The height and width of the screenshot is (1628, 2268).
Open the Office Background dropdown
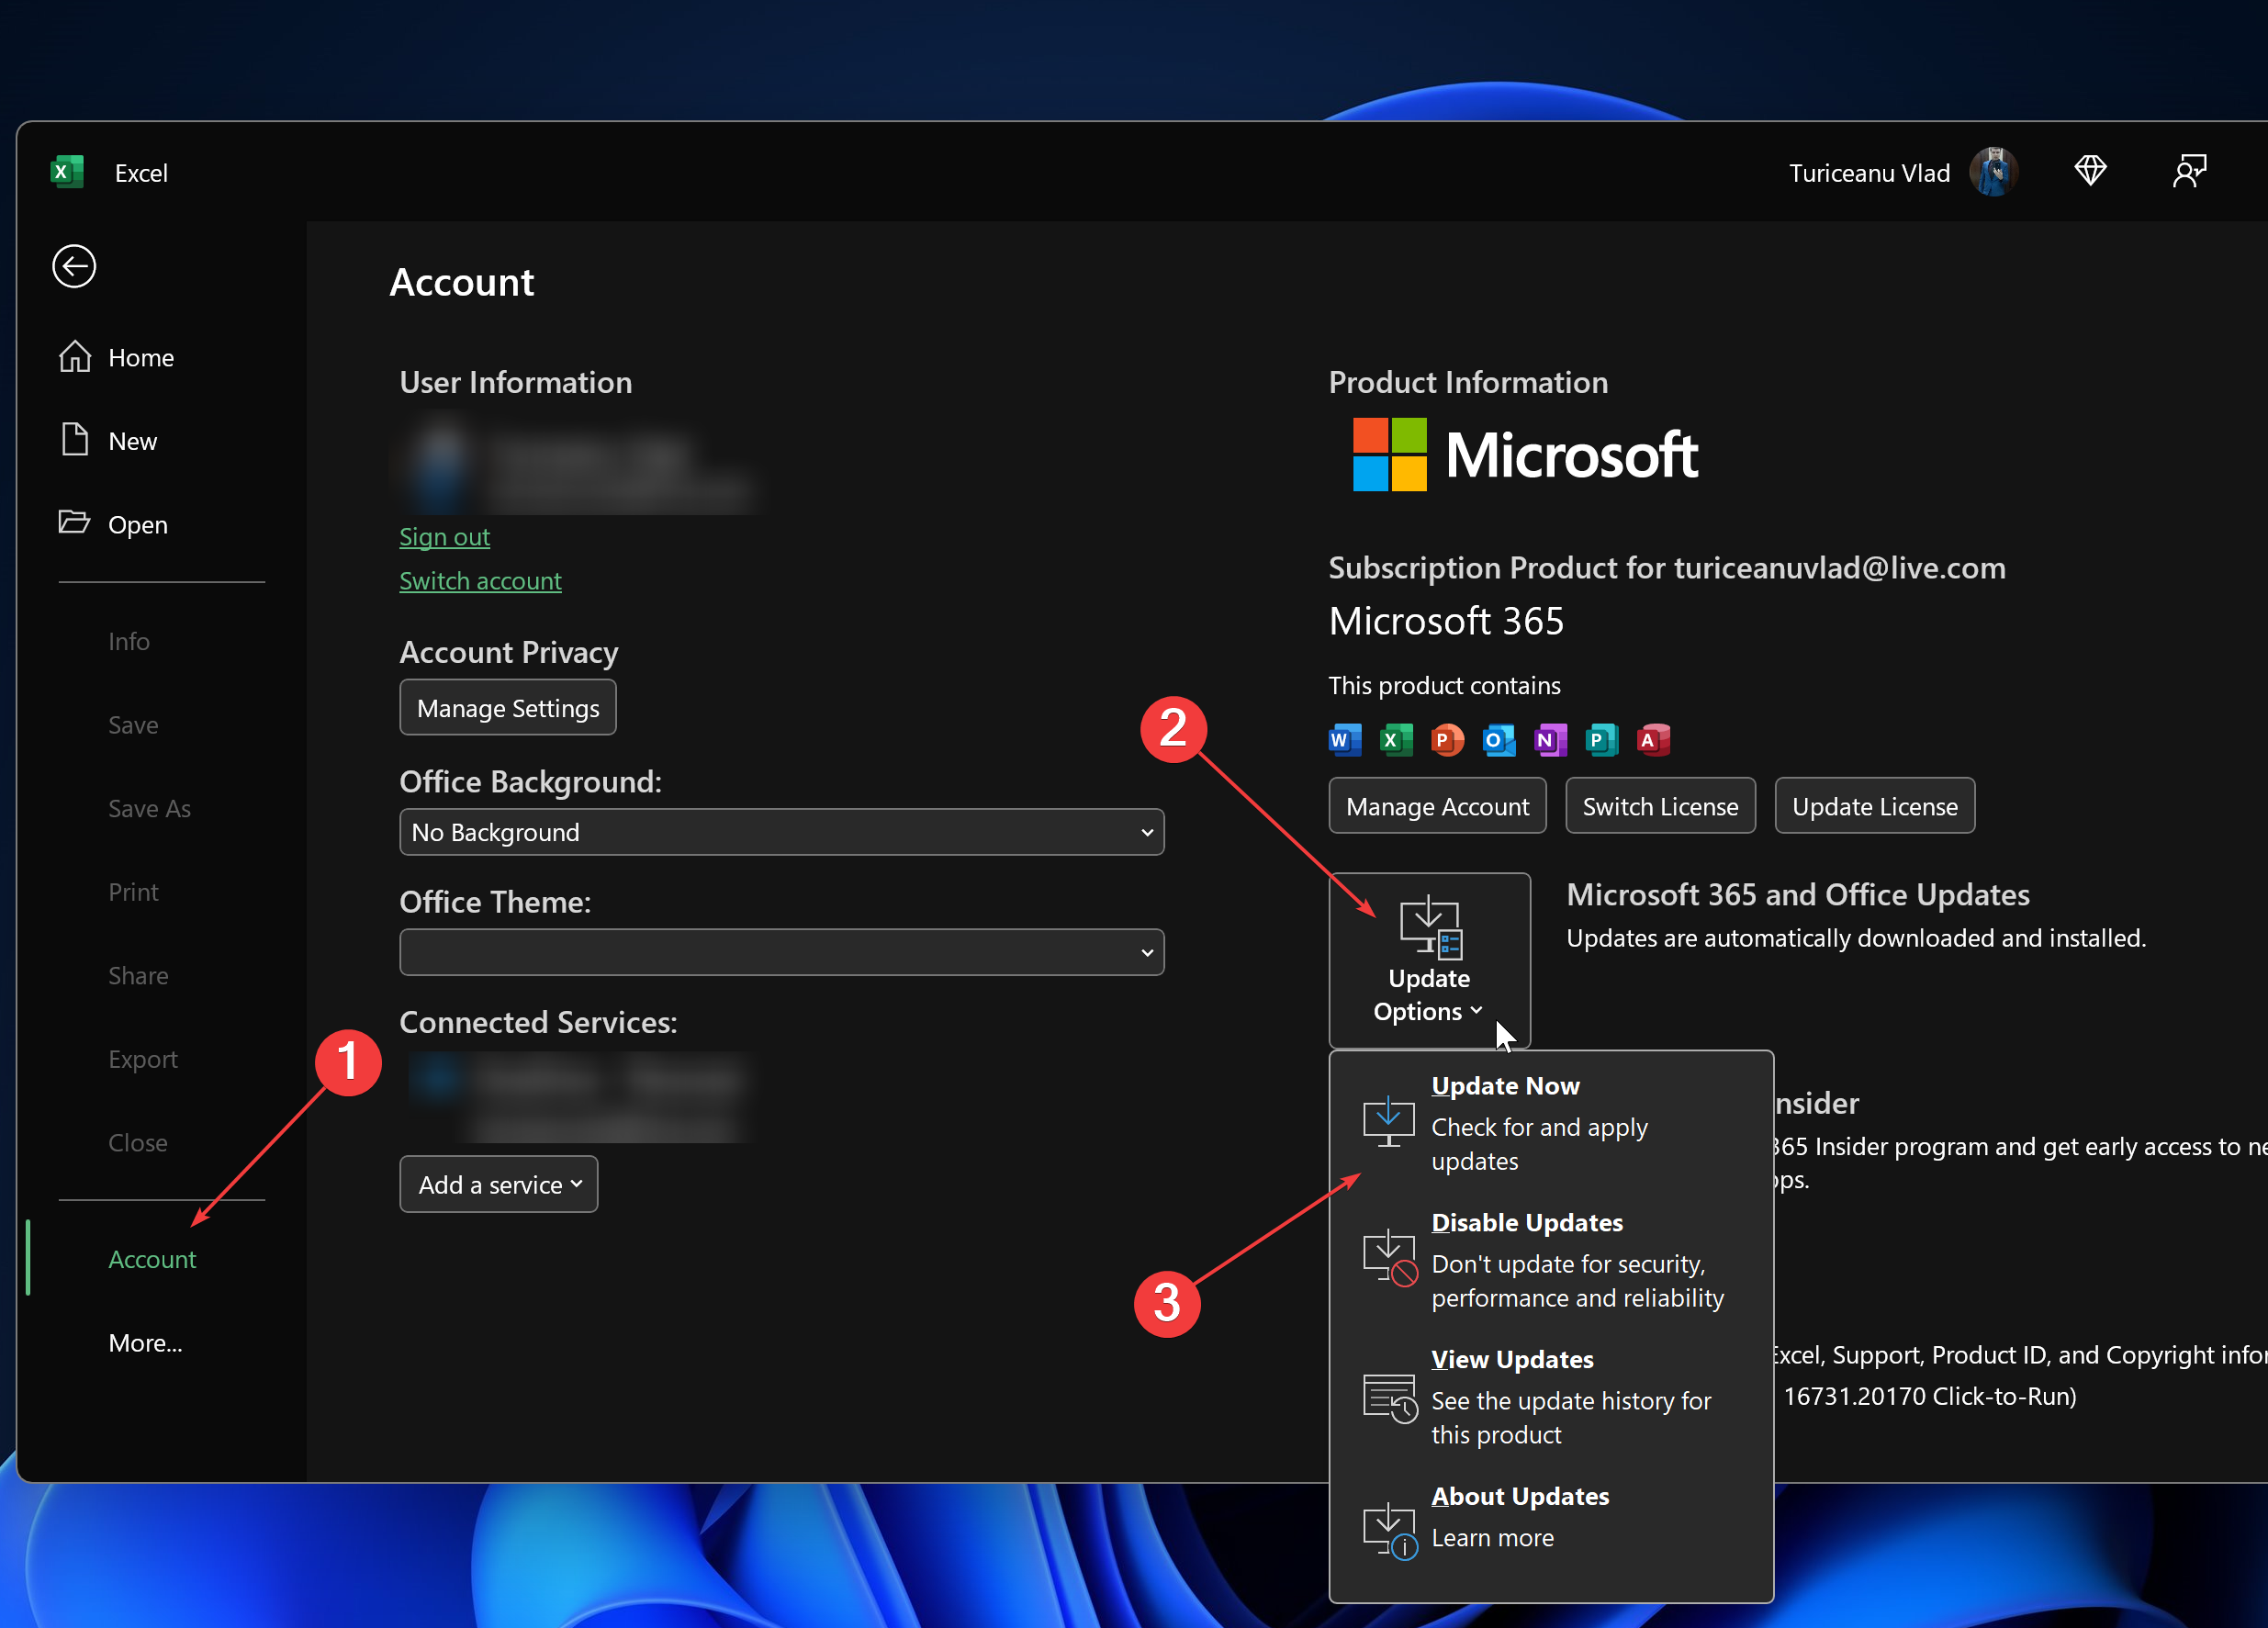782,832
